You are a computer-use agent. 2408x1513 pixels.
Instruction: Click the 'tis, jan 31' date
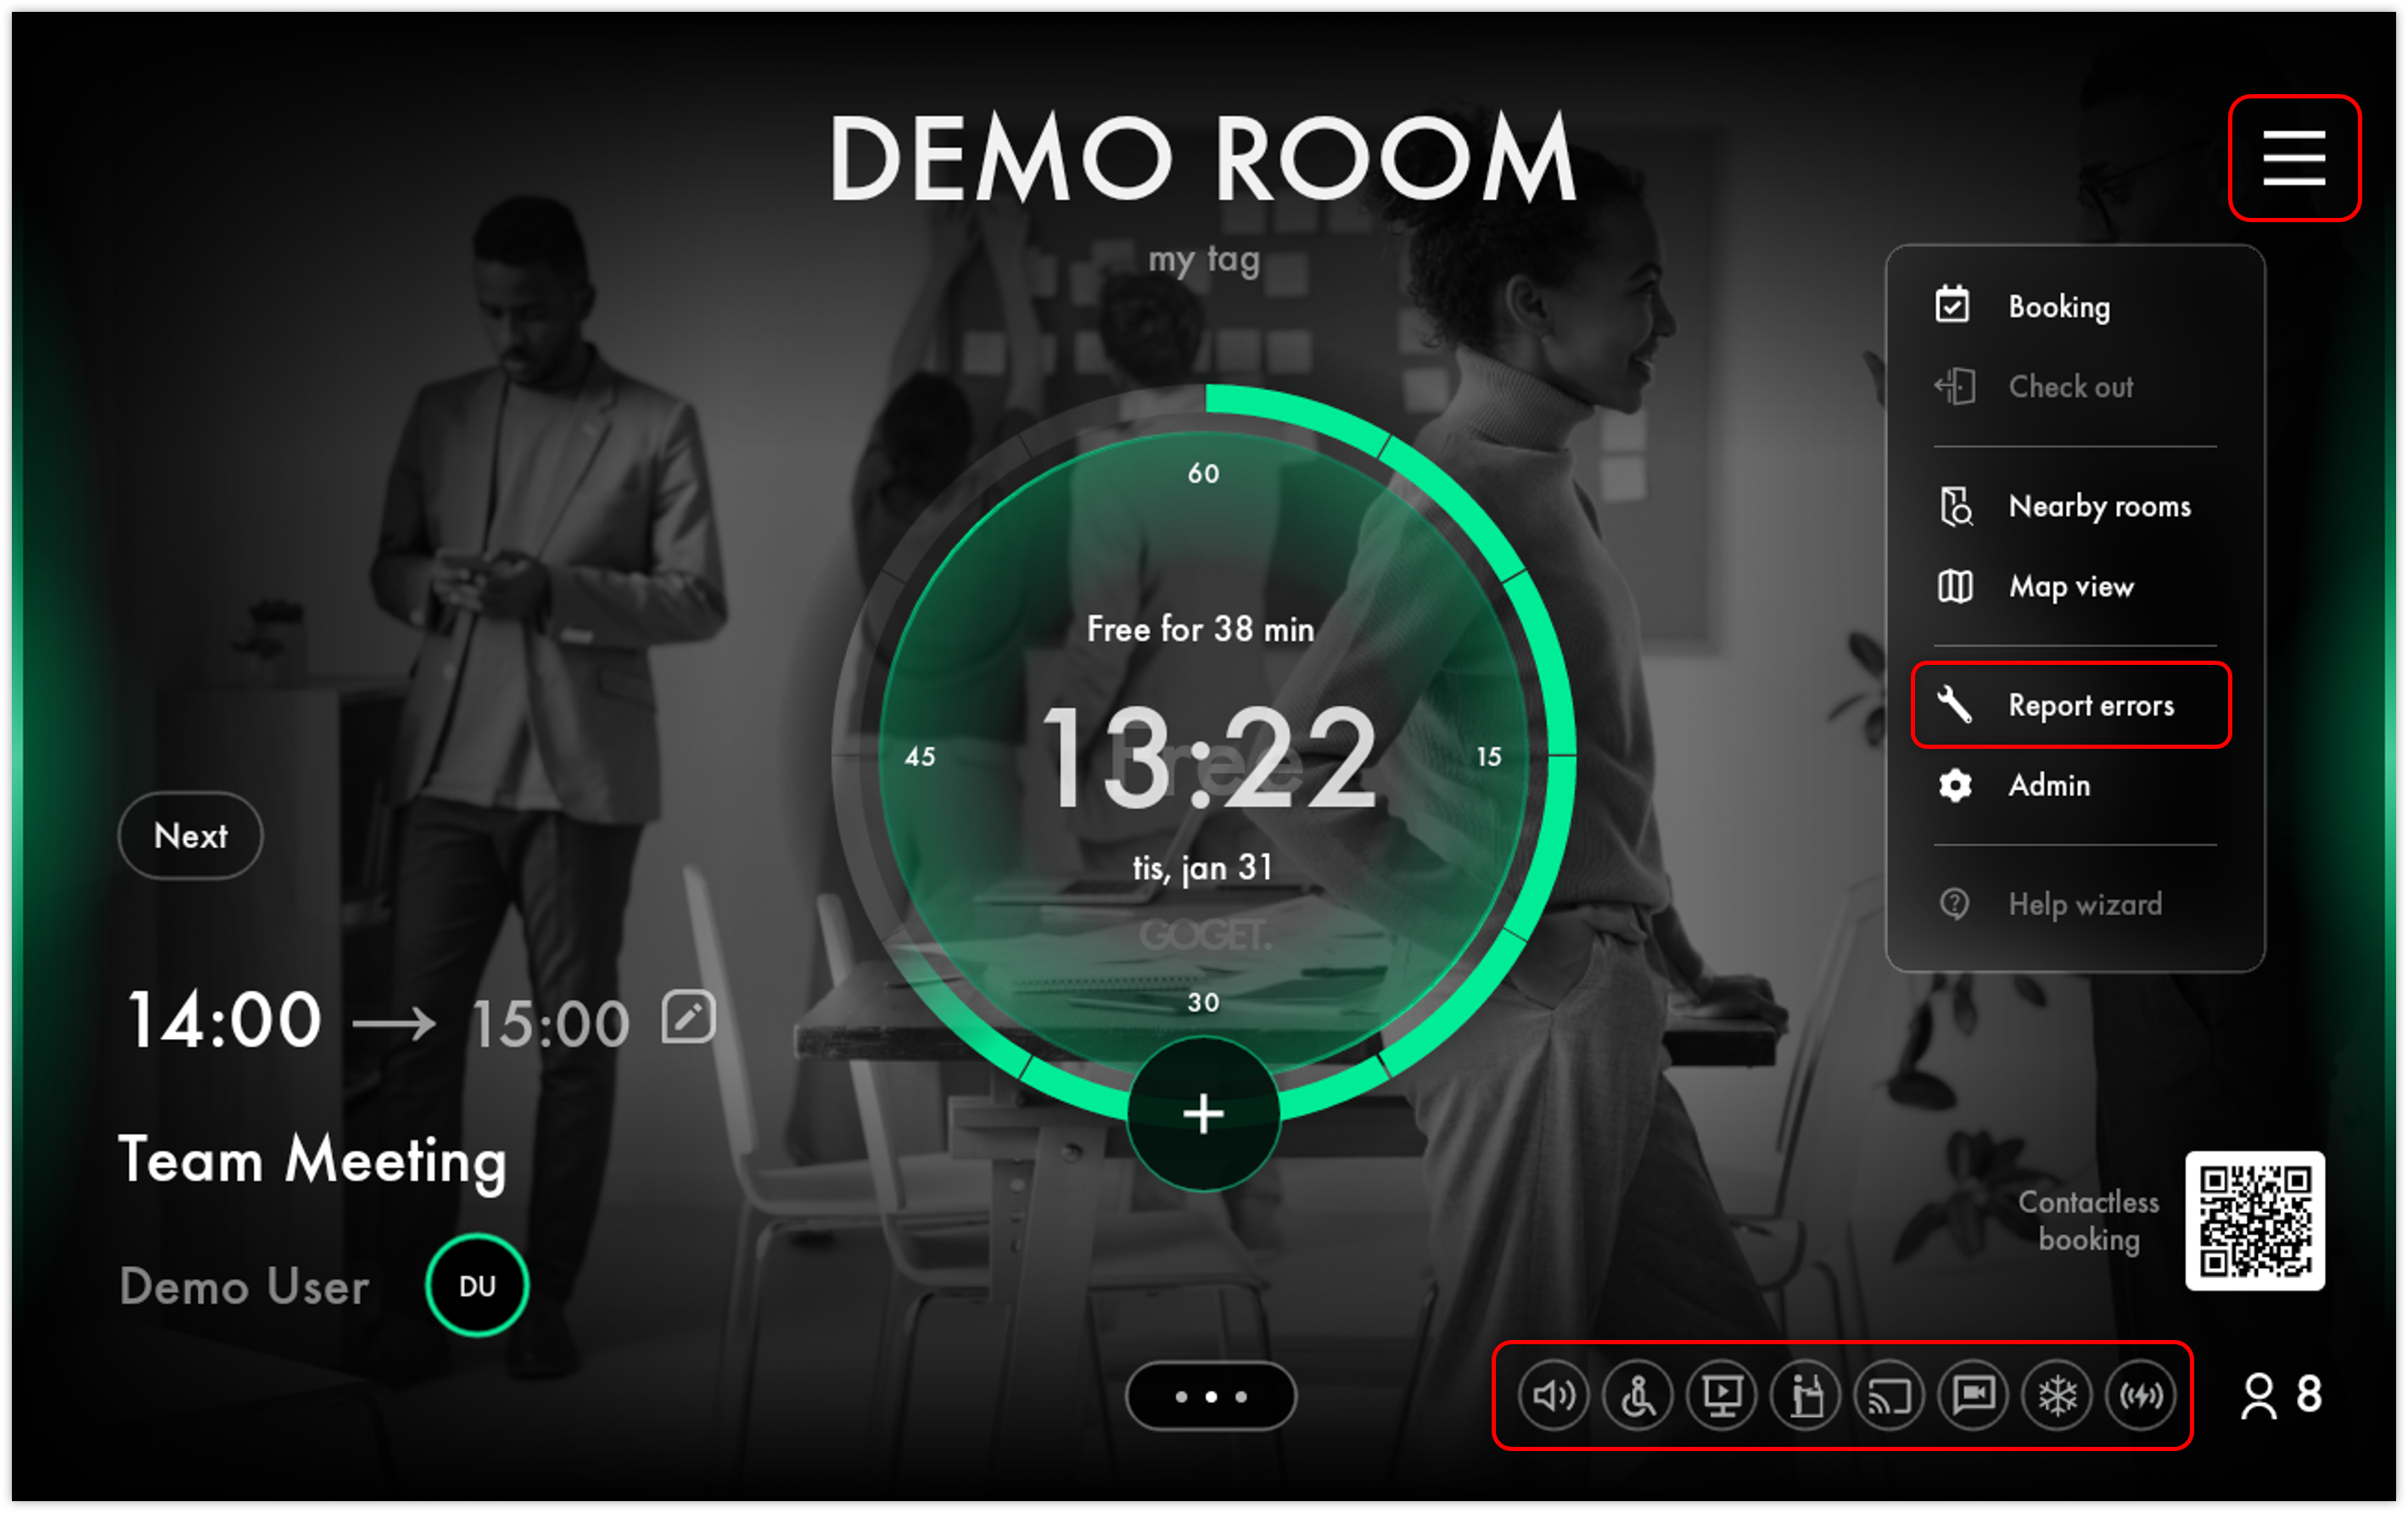(x=1203, y=868)
